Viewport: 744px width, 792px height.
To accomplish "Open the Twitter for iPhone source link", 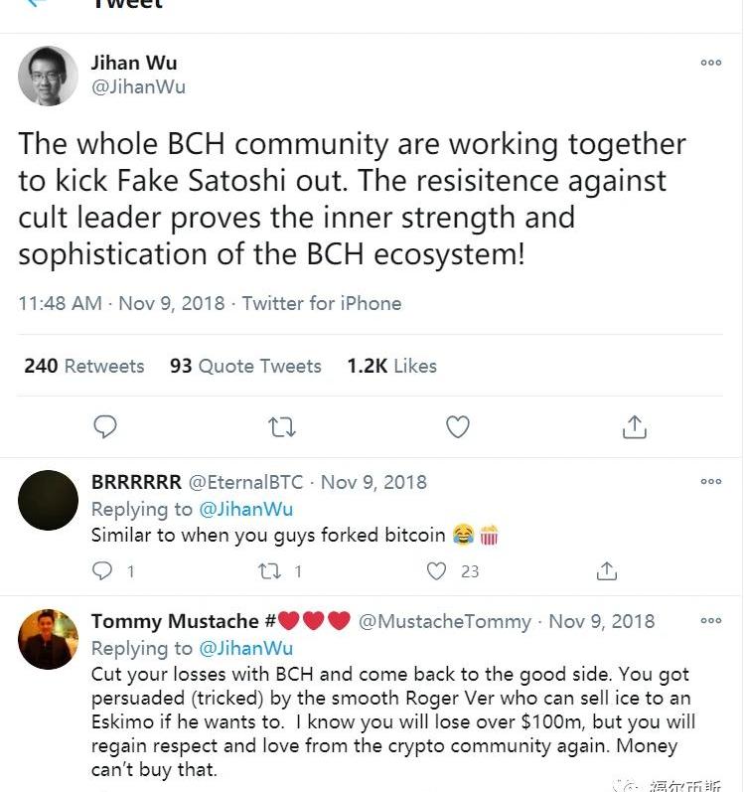I will [322, 303].
